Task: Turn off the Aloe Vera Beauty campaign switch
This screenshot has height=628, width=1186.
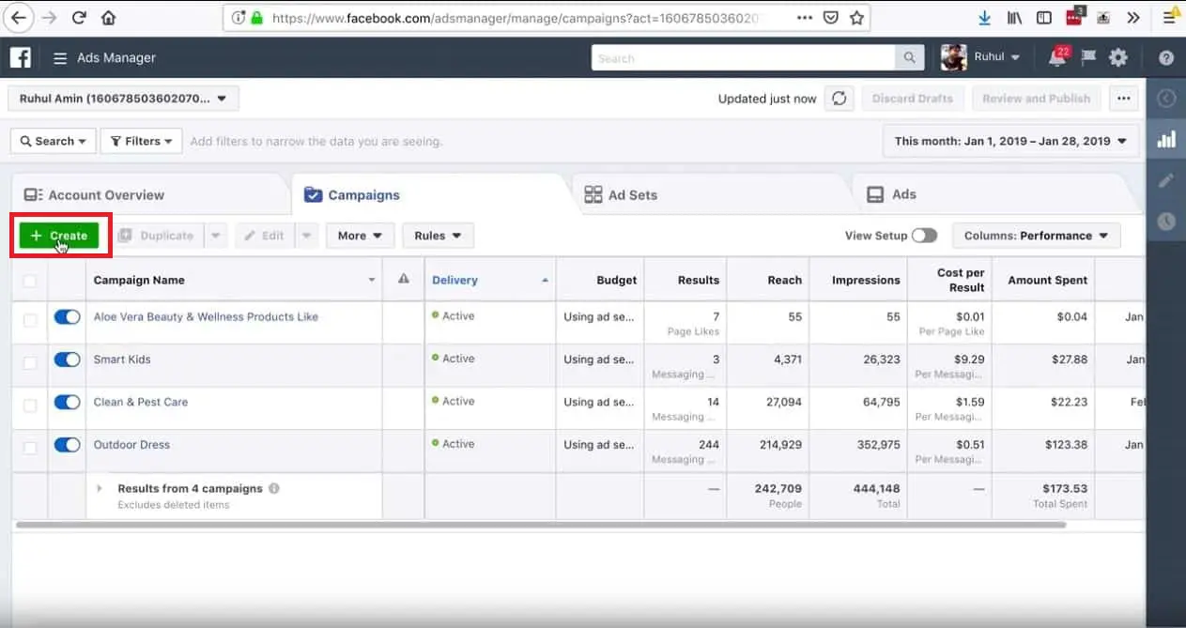Action: click(x=67, y=317)
